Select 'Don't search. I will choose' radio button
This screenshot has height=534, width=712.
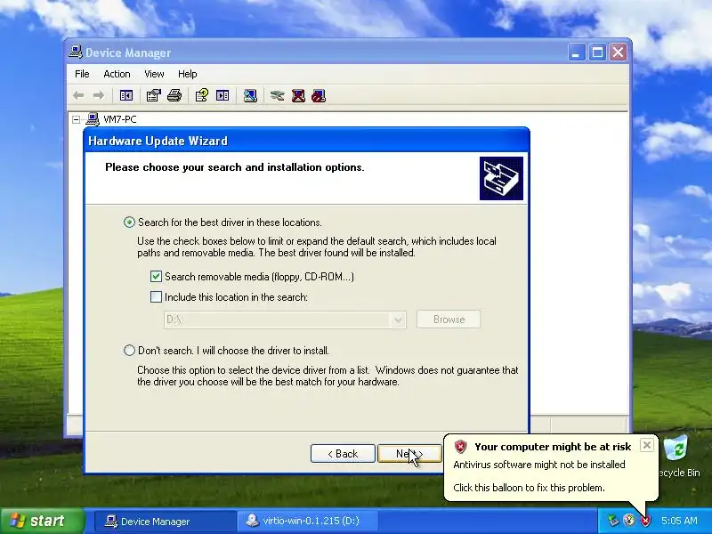pyautogui.click(x=129, y=350)
